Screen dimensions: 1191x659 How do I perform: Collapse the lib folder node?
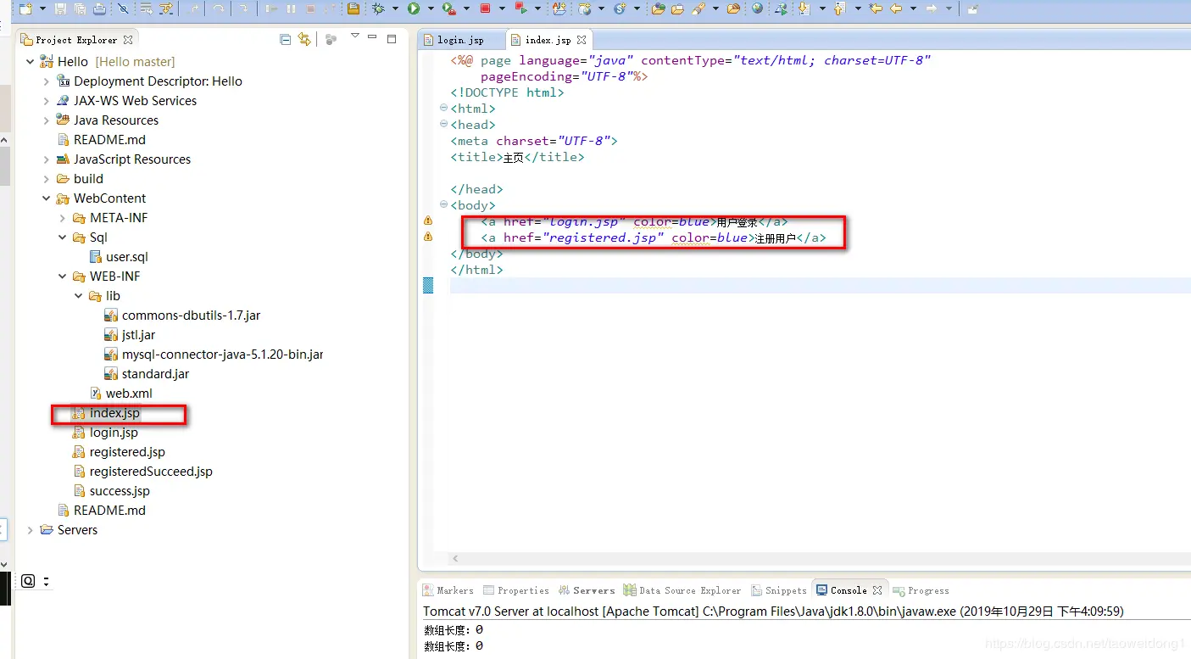(79, 296)
